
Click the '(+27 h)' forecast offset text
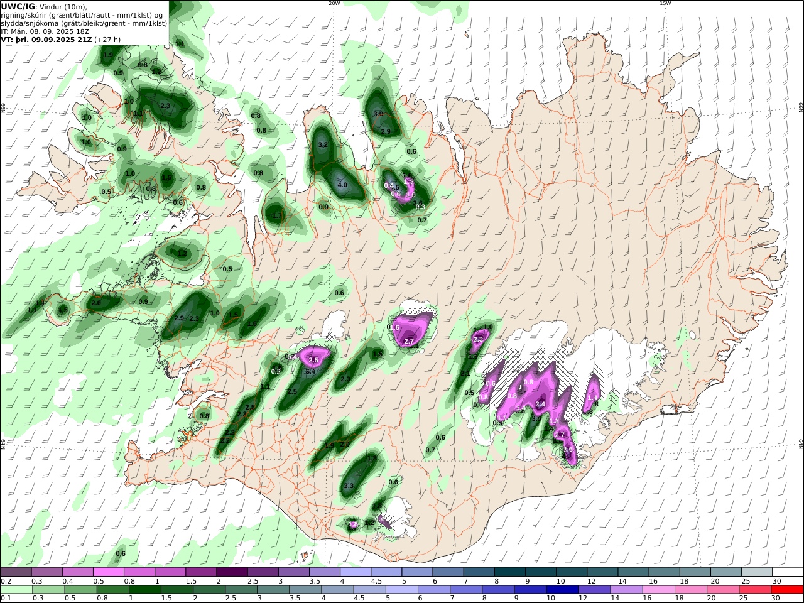(108, 39)
